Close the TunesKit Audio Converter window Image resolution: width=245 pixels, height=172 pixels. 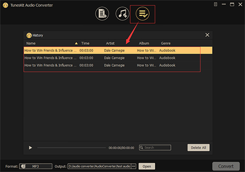click(x=240, y=4)
